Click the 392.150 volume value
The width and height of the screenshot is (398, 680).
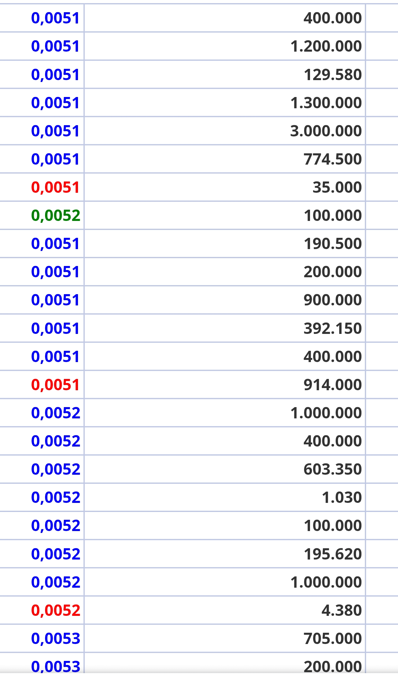click(333, 328)
